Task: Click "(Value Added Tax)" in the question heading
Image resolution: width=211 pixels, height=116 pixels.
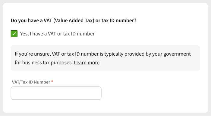Action: 74,20
